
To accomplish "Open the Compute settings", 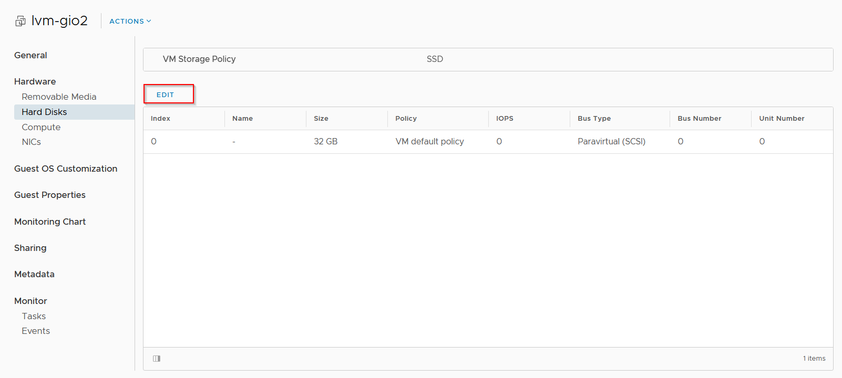I will coord(41,127).
